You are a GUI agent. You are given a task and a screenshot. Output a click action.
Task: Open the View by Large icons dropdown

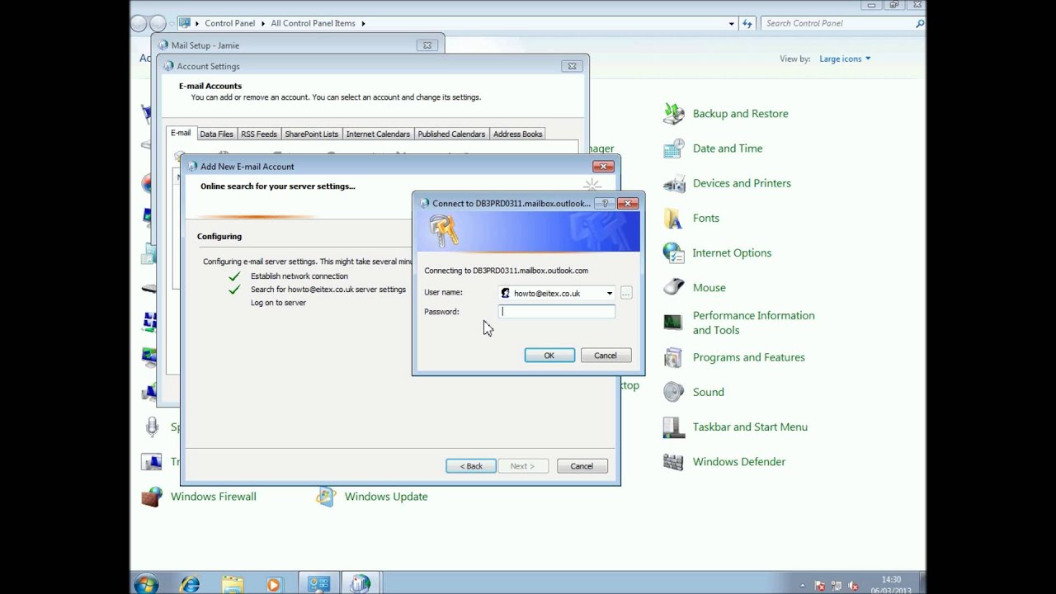(x=845, y=59)
